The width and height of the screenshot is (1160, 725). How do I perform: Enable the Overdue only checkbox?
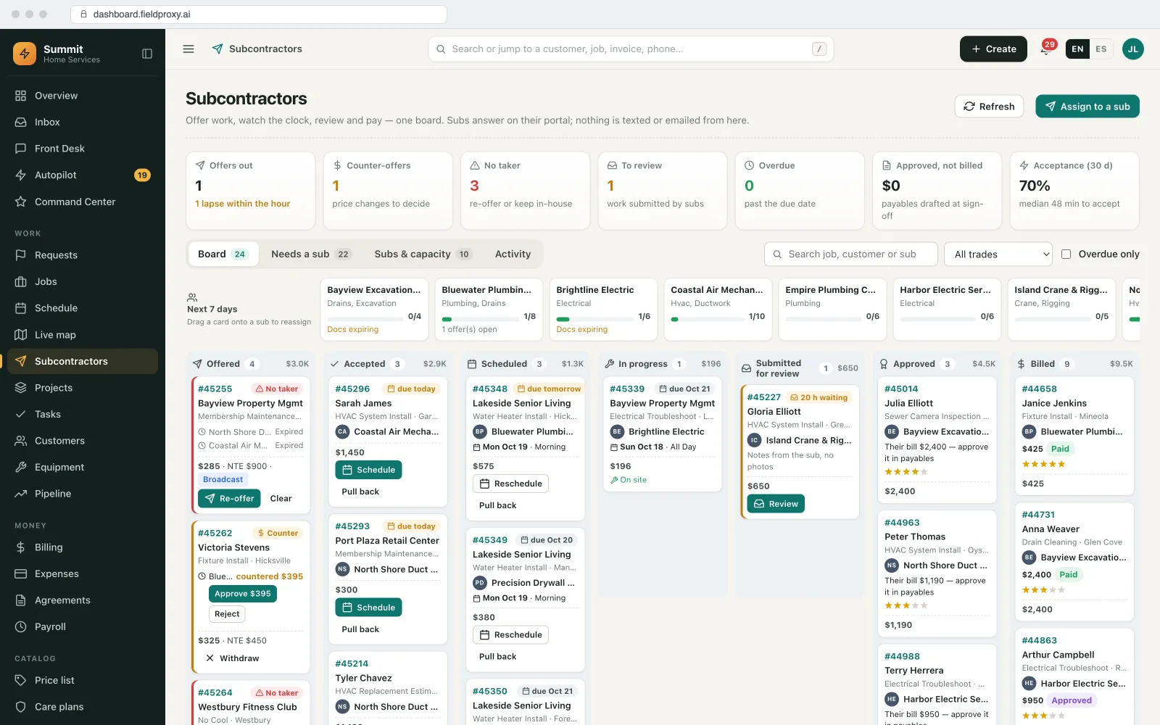pyautogui.click(x=1066, y=254)
